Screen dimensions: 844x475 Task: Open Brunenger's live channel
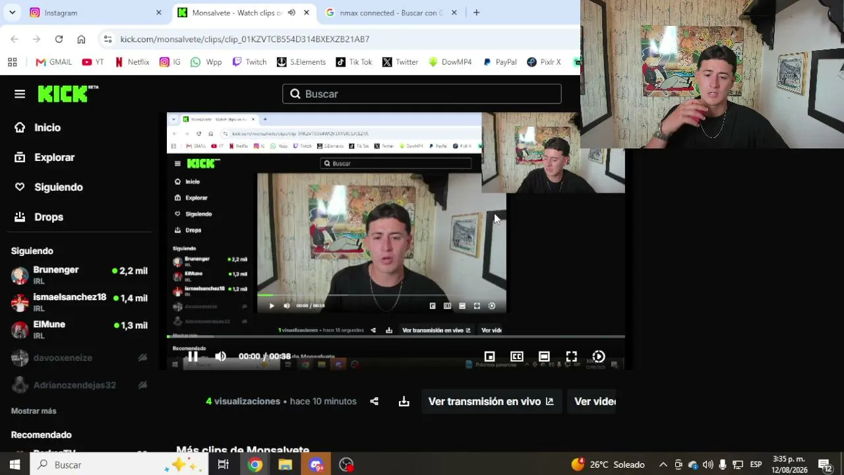click(79, 274)
